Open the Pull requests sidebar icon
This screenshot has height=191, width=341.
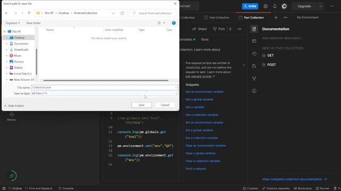click(x=254, y=66)
